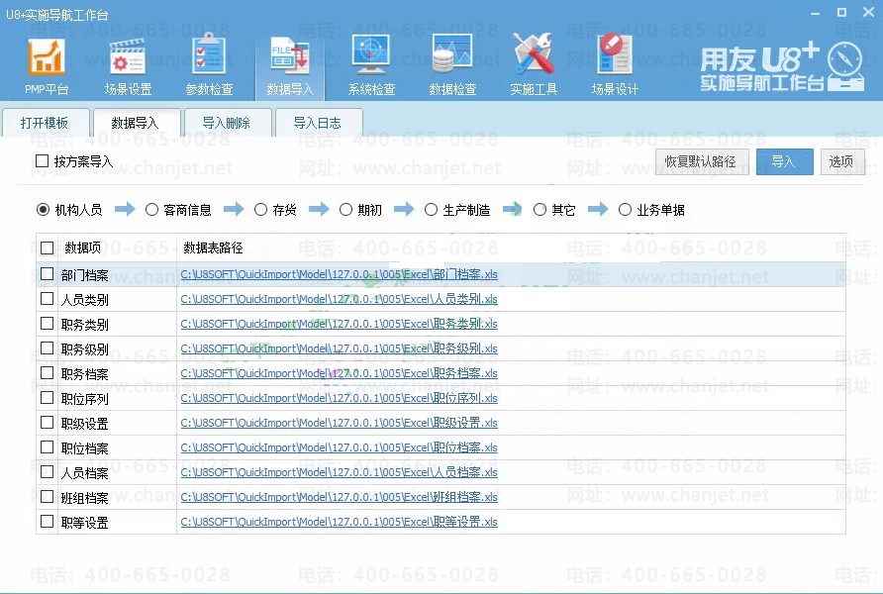Open the 班组档案.xls file path link
This screenshot has width=883, height=594.
point(339,498)
